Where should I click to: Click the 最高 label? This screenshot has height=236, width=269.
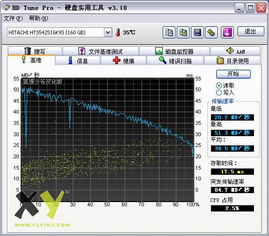[216, 124]
